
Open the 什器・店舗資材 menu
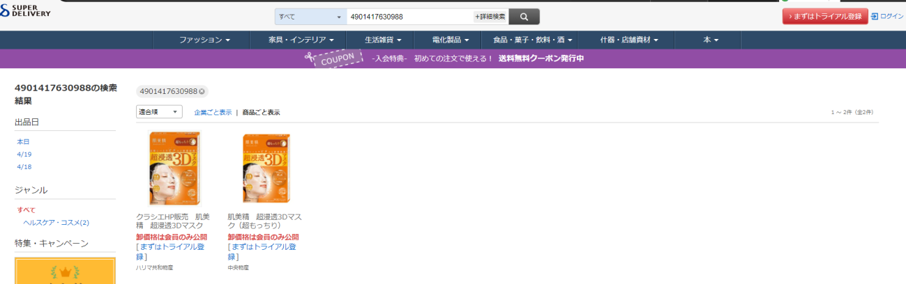[629, 40]
